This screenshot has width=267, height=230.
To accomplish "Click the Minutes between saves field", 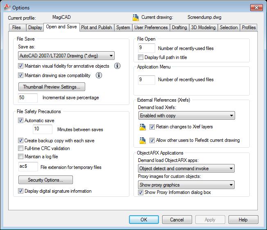I will [x=43, y=129].
